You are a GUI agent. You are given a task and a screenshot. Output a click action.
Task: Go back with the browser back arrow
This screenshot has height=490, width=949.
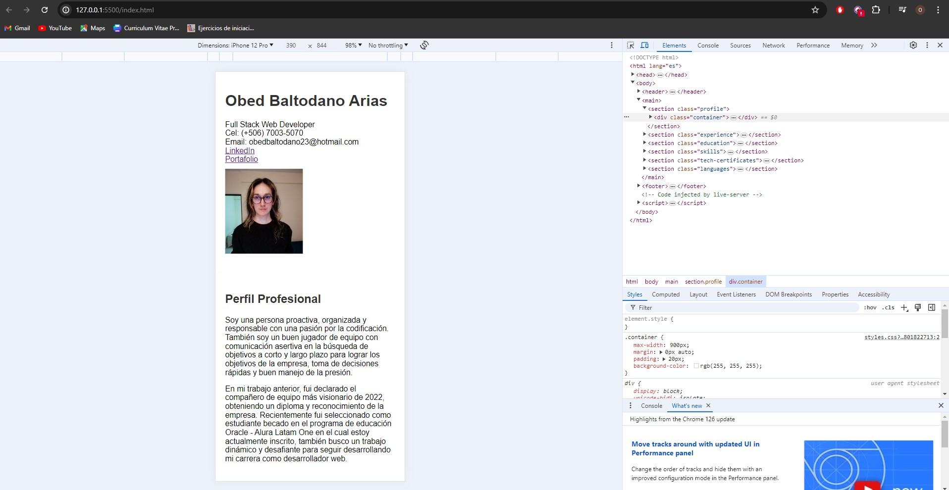pos(9,10)
